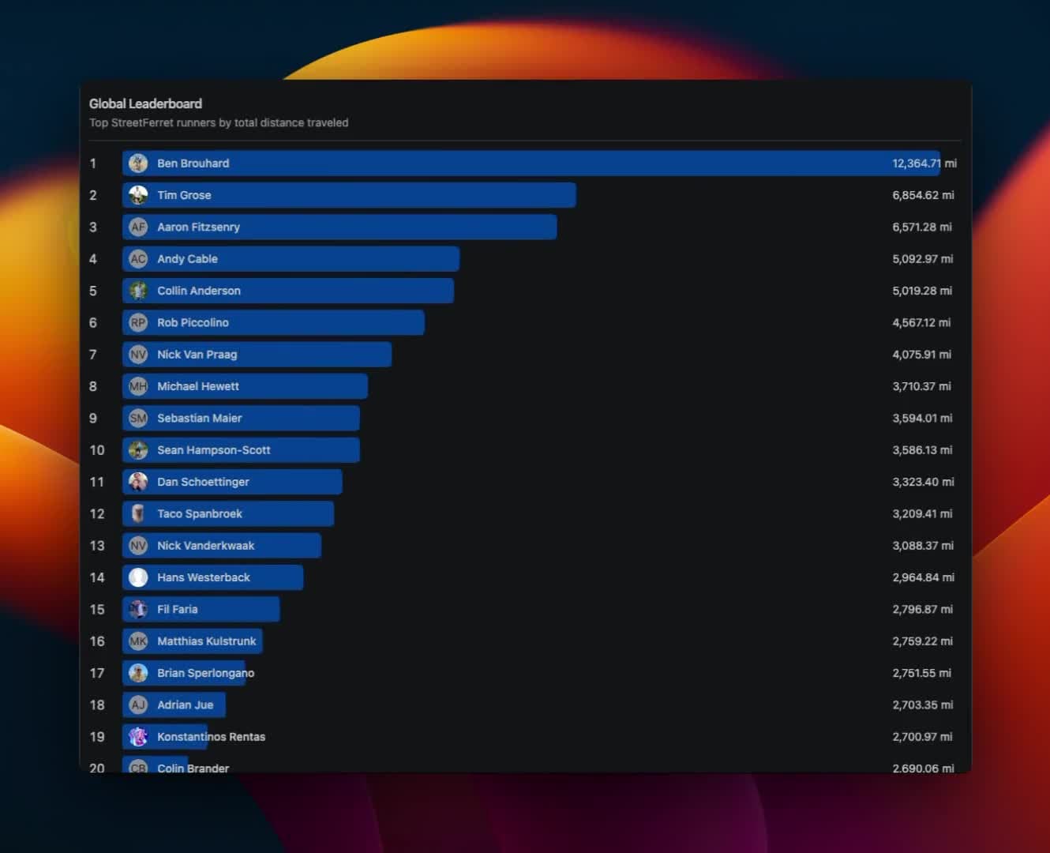Click the 12,364.71 mi distance value
Screen dimensions: 1050x853
922,163
